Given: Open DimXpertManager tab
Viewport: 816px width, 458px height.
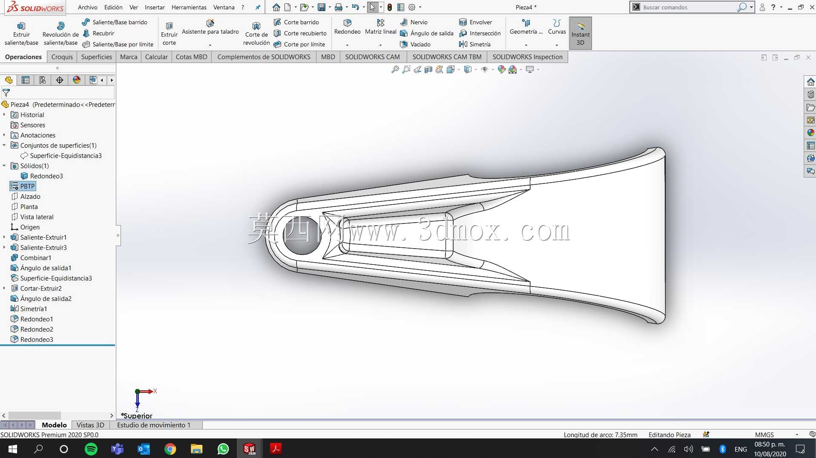Looking at the screenshot, I should point(60,80).
